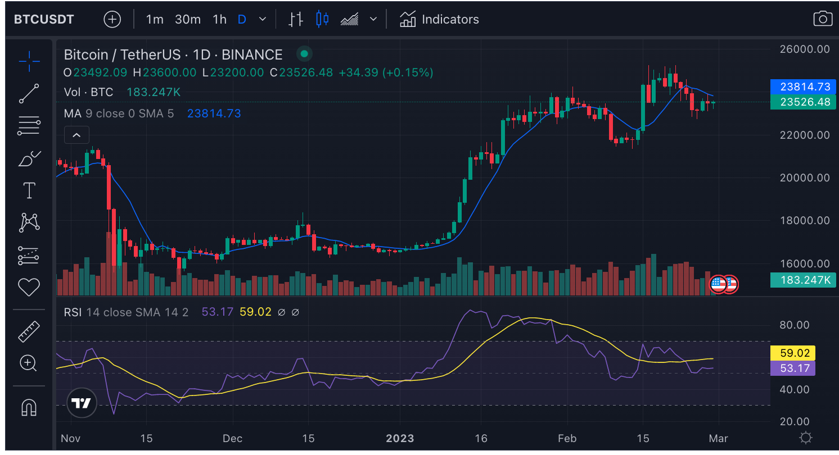Select the D daily timeframe
Image resolution: width=839 pixels, height=455 pixels.
[x=242, y=19]
